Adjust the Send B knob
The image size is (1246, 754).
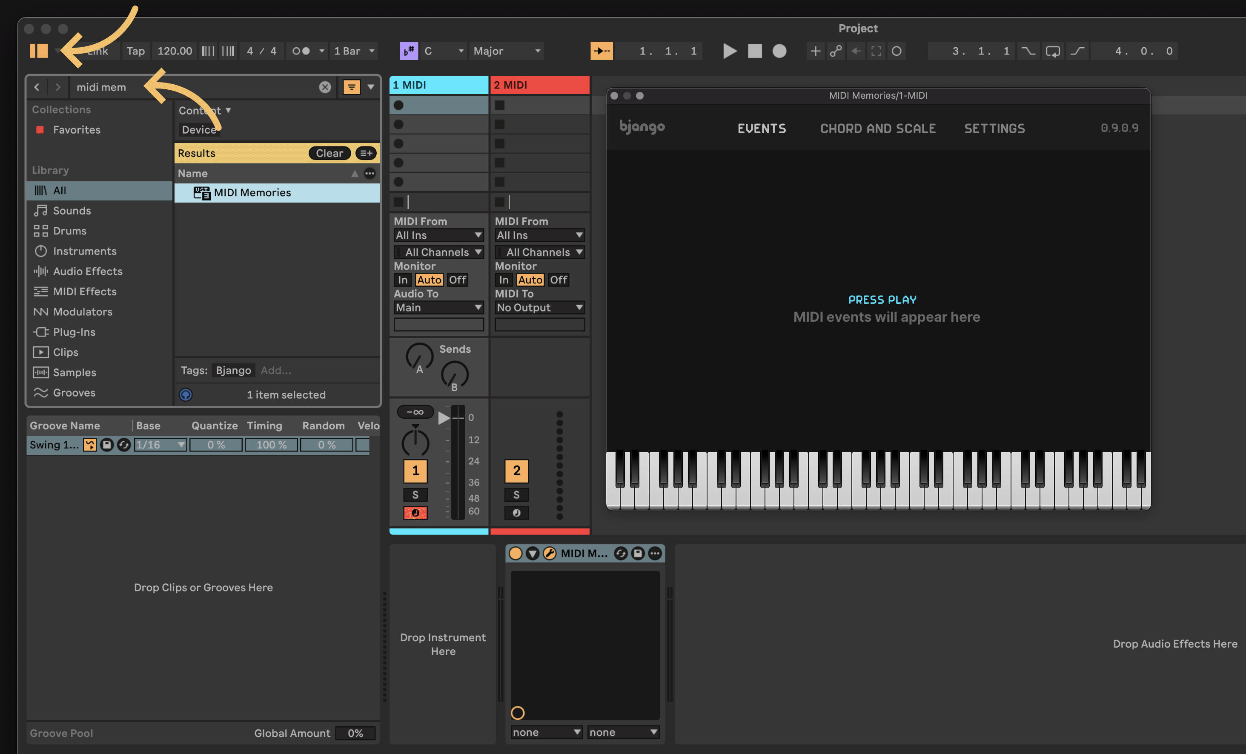pyautogui.click(x=455, y=374)
